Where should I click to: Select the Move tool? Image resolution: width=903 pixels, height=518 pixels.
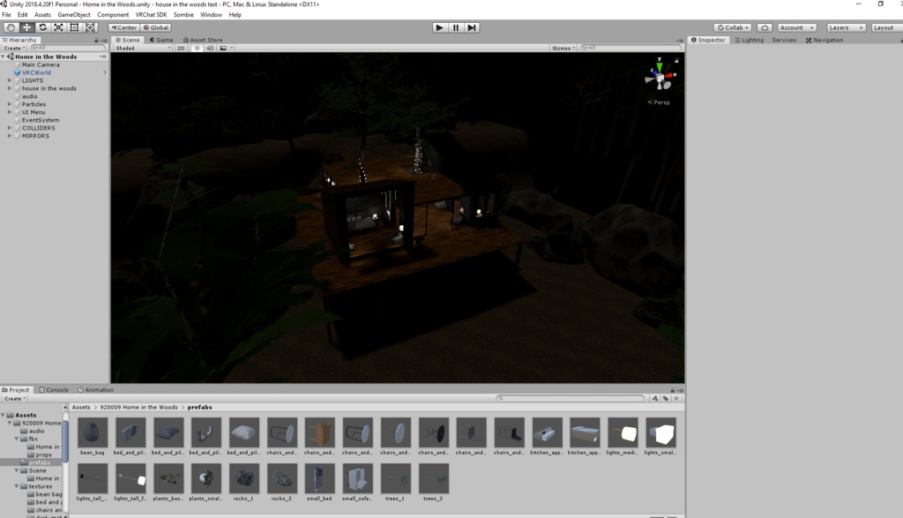point(26,27)
